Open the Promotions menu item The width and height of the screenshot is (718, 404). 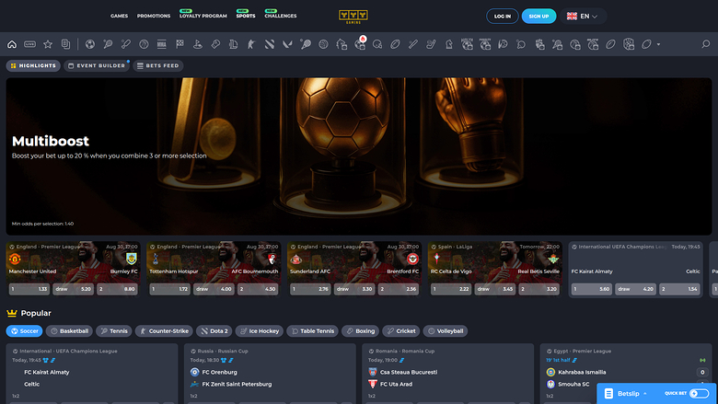click(154, 16)
